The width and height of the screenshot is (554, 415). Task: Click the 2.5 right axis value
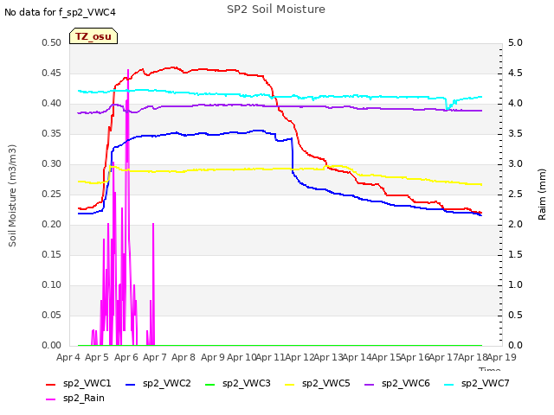point(515,194)
